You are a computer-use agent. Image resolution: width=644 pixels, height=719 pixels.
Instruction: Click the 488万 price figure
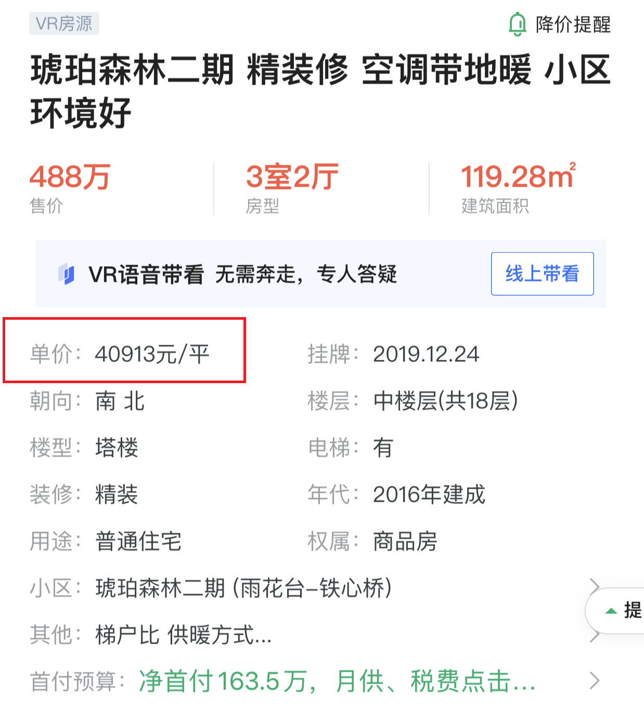pos(70,177)
